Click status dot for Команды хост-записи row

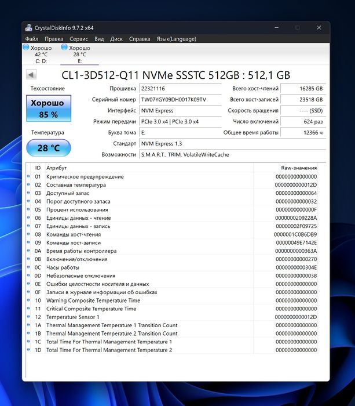(28, 242)
